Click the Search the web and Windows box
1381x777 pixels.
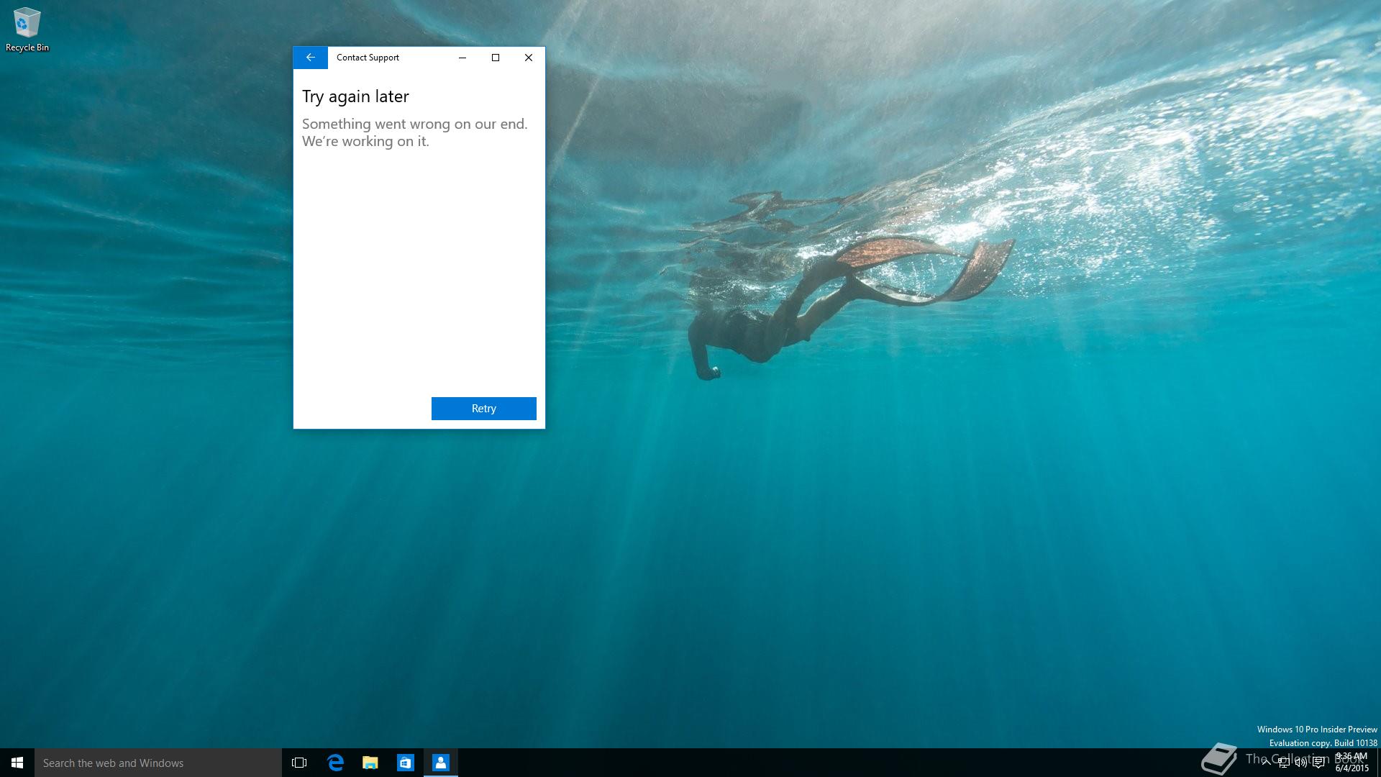(x=158, y=763)
